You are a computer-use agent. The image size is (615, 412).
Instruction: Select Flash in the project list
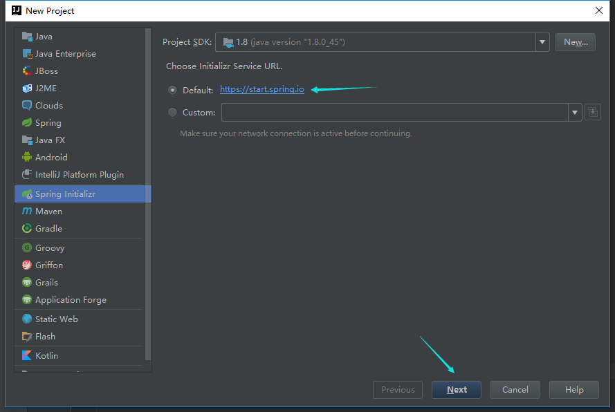pos(79,337)
